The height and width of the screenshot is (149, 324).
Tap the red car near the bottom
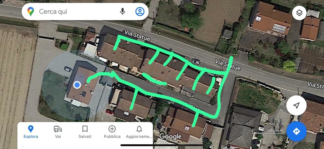click(109, 112)
